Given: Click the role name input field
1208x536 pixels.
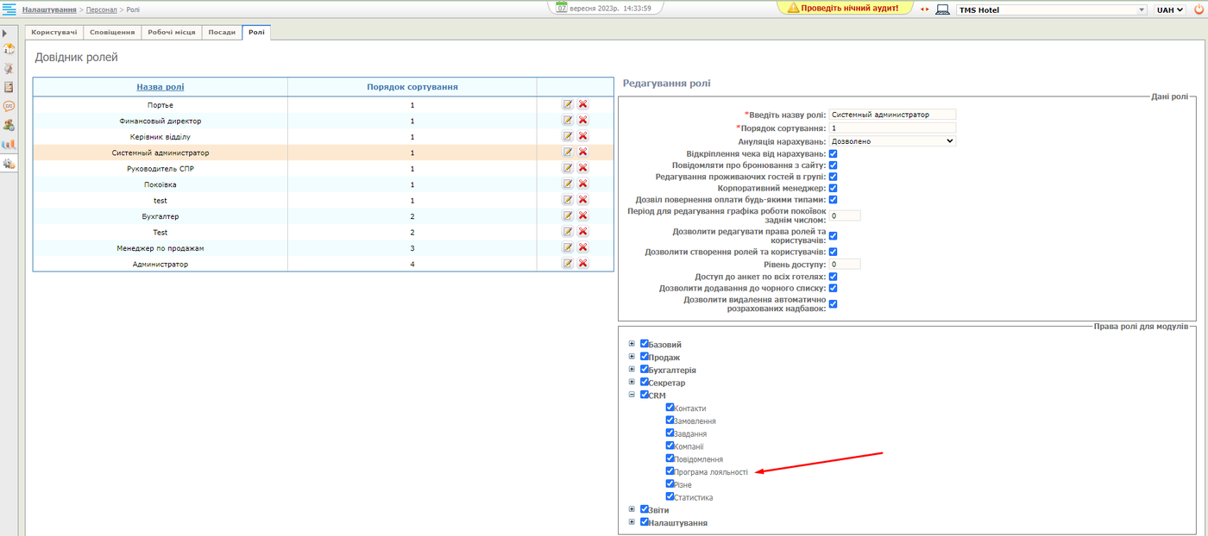Looking at the screenshot, I should (x=892, y=114).
